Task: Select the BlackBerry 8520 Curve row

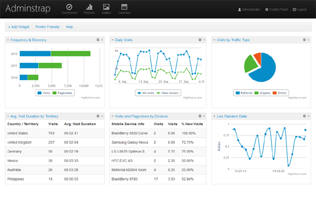Action: pos(158,133)
